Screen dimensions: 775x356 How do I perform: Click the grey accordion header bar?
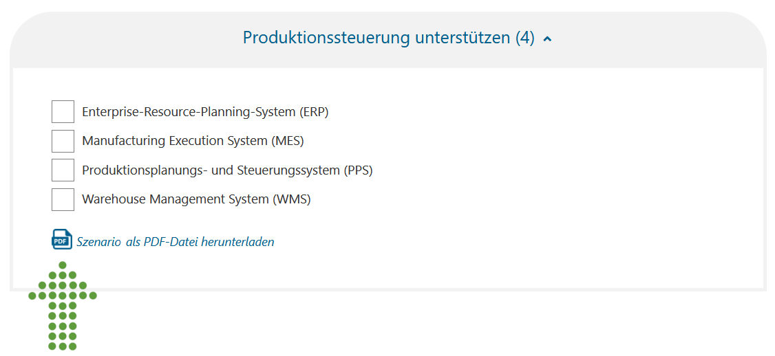[x=387, y=39]
